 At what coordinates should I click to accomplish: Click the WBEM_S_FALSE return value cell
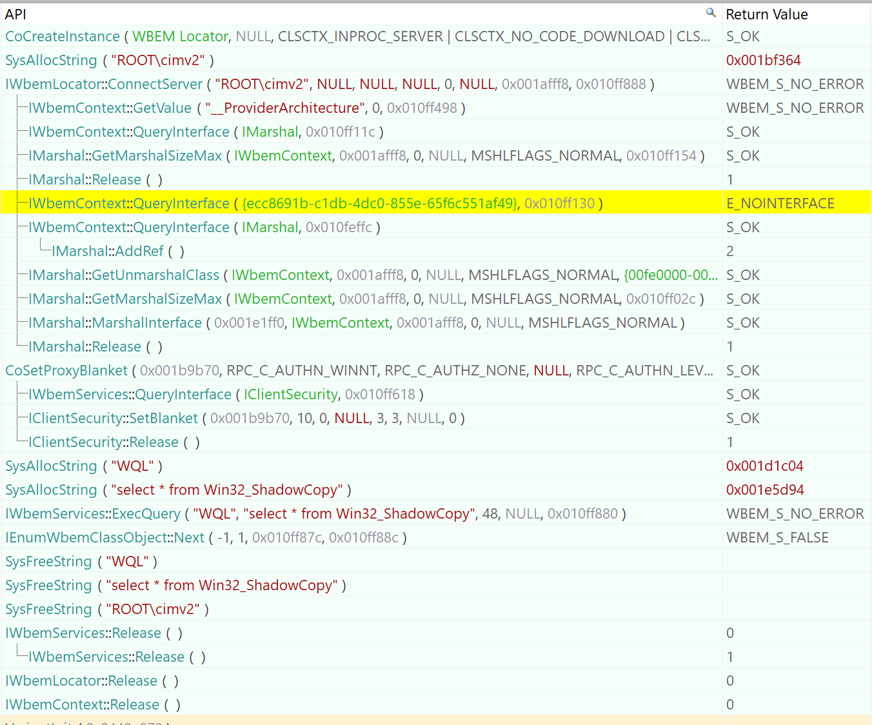click(x=777, y=538)
